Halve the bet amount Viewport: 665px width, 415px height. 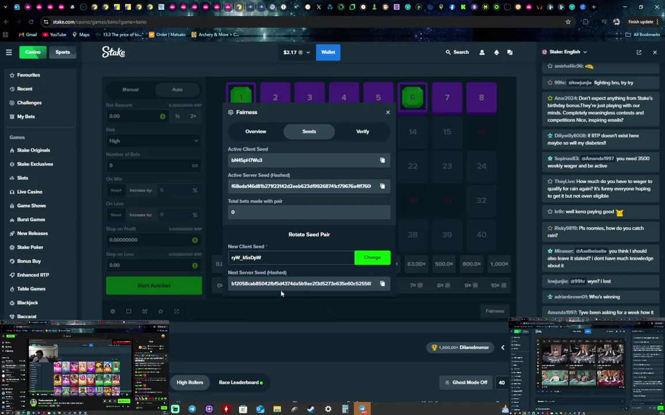tap(177, 116)
